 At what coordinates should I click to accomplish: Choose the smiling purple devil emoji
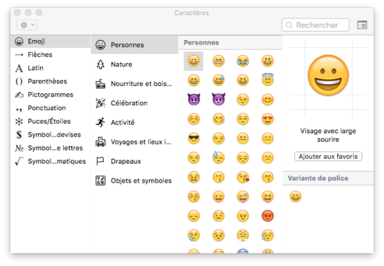(x=194, y=99)
